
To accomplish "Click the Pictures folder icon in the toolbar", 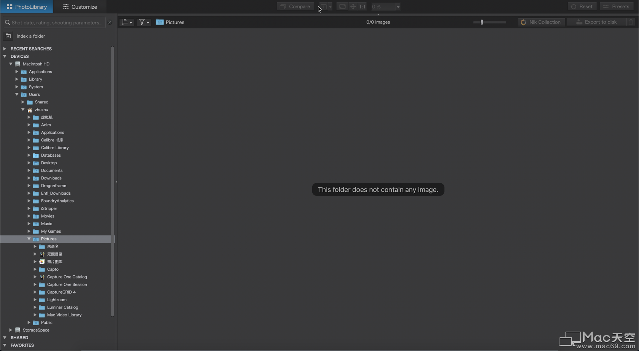I will coord(160,22).
